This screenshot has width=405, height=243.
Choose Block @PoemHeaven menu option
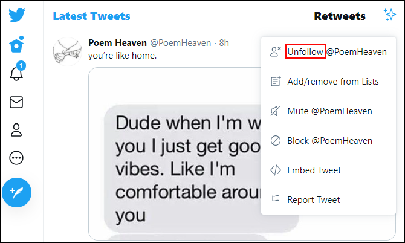point(329,140)
